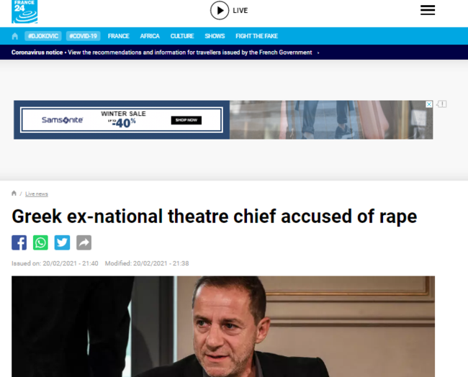Play the LIVE stream button

click(220, 11)
